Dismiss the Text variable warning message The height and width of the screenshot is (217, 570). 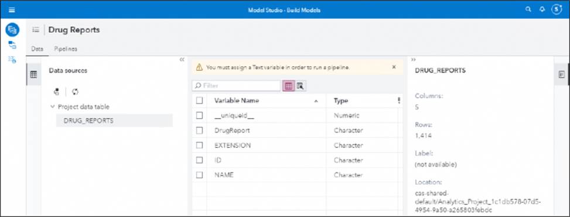click(x=394, y=67)
